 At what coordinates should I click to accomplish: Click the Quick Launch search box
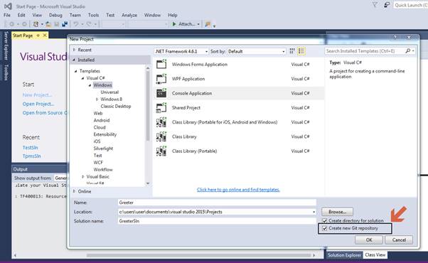click(410, 5)
